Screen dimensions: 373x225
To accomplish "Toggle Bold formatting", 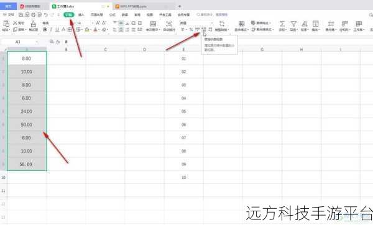I will (45, 29).
